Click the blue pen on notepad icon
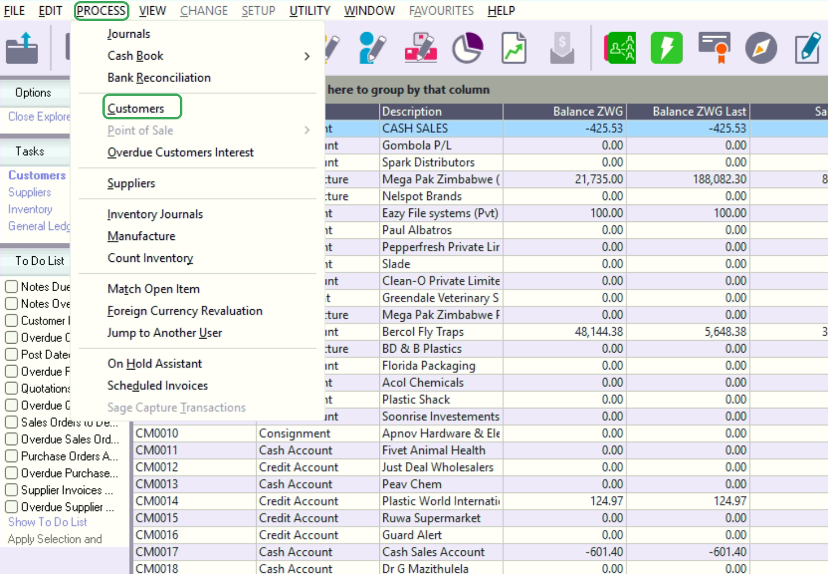The width and height of the screenshot is (828, 574). tap(808, 48)
